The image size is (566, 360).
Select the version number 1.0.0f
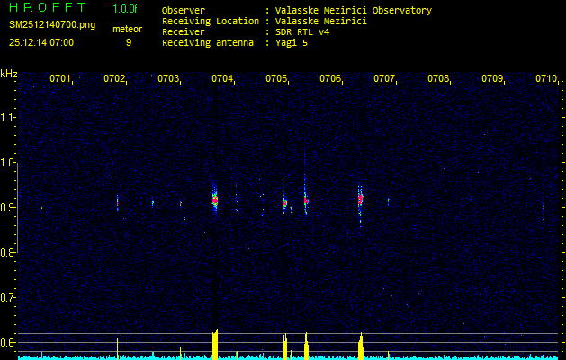[x=126, y=8]
